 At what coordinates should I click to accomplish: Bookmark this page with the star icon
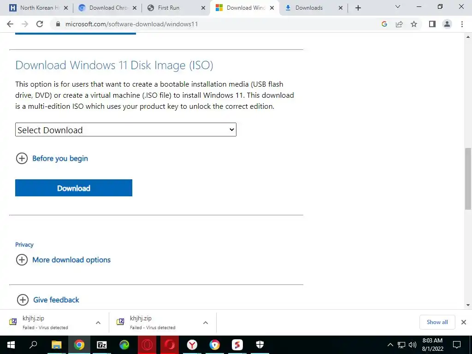click(x=414, y=24)
